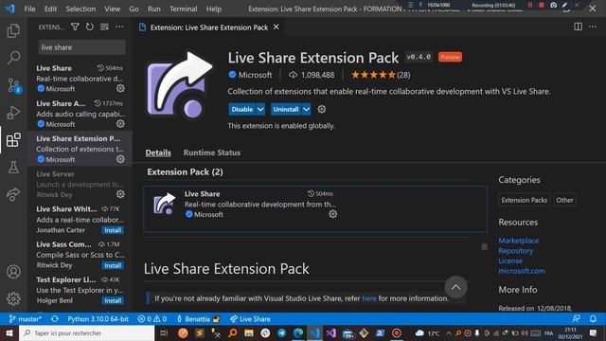Image resolution: width=606 pixels, height=341 pixels.
Task: Refresh the extensions list
Action: (x=90, y=27)
